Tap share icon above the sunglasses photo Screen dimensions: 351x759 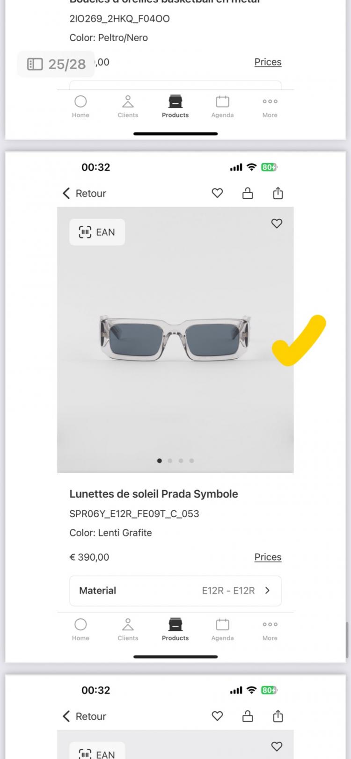click(x=278, y=193)
